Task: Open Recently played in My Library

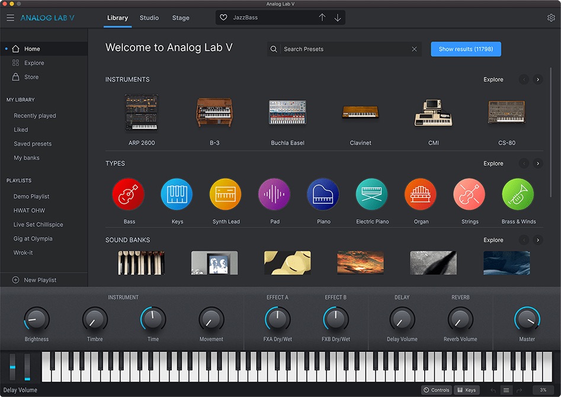Action: point(35,116)
